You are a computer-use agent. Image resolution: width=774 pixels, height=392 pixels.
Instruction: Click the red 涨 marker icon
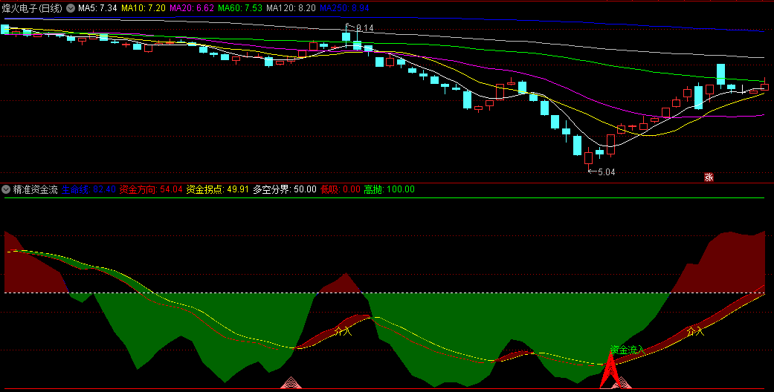pos(709,177)
